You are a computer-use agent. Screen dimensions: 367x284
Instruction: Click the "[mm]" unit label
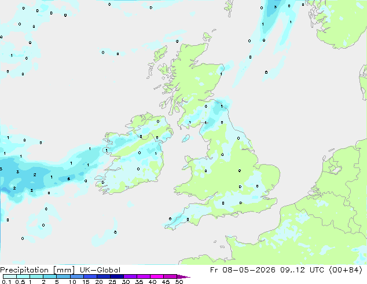pos(64,270)
